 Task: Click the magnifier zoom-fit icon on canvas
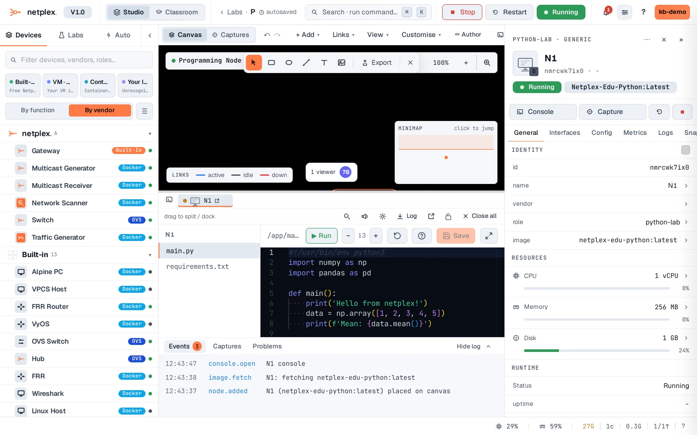coord(487,63)
